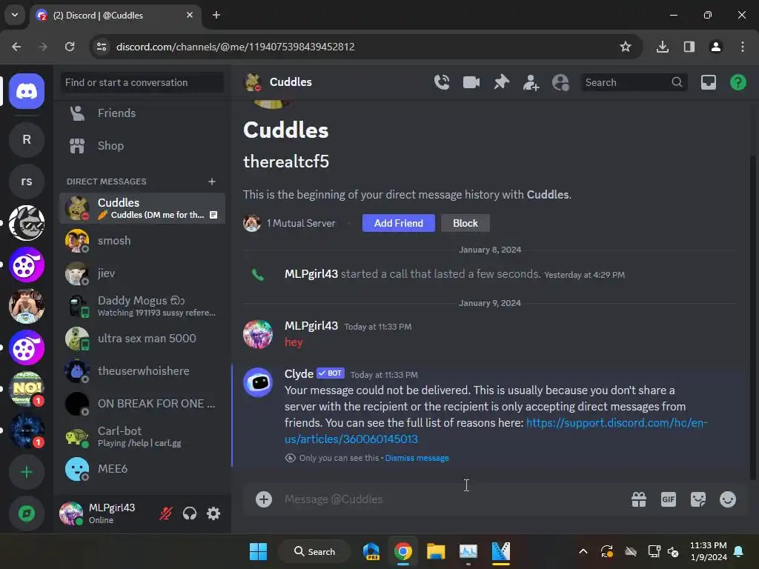Open Chrome three-dot menu

pyautogui.click(x=743, y=47)
